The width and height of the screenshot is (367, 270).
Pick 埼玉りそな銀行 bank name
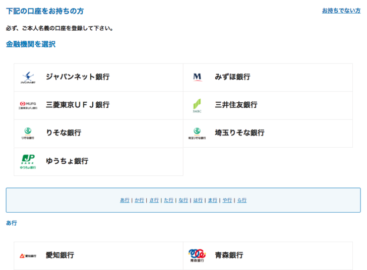click(239, 132)
